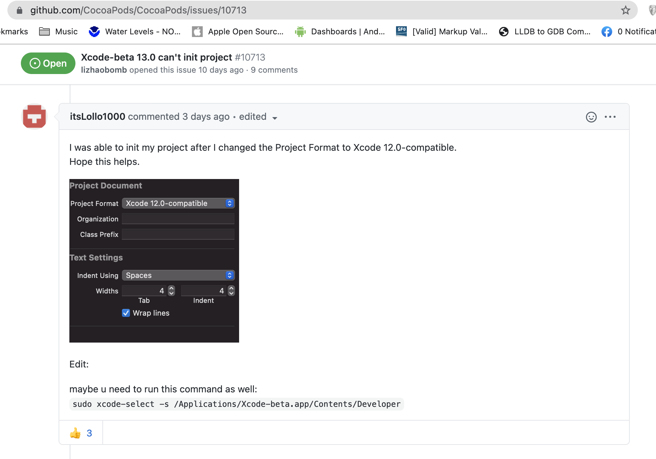Image resolution: width=656 pixels, height=459 pixels.
Task: Open the emoji reaction picker on comment
Action: (591, 117)
